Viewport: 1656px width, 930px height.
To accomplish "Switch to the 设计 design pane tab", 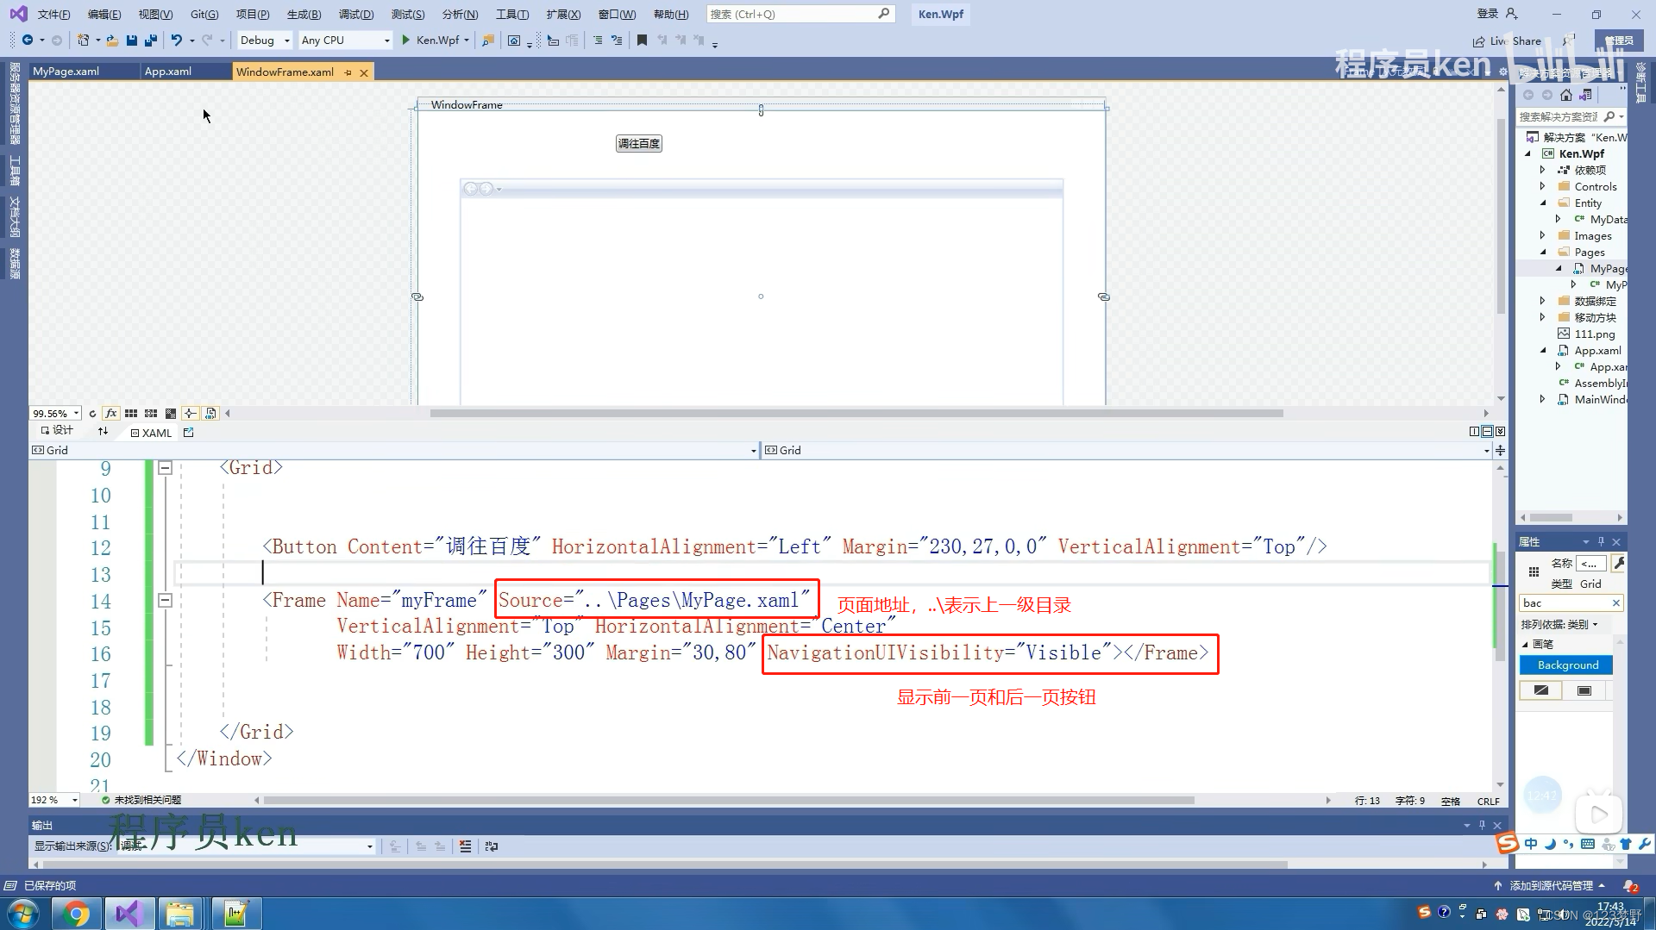I will pyautogui.click(x=57, y=430).
